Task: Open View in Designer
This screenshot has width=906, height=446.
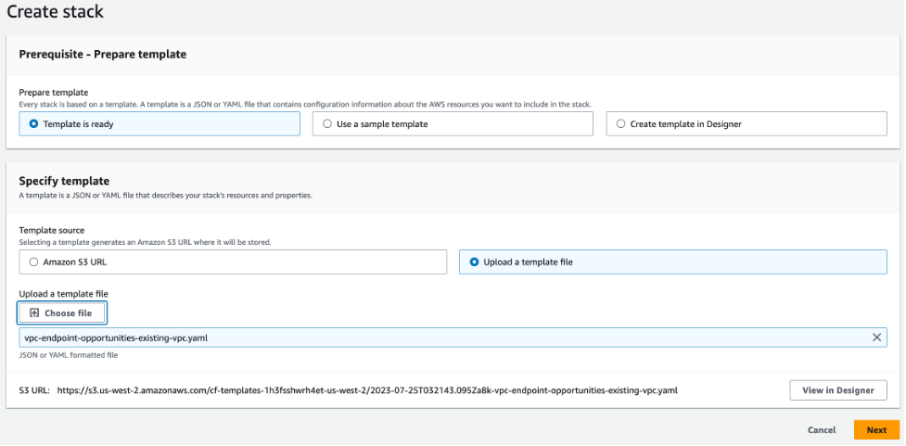Action: click(x=837, y=390)
